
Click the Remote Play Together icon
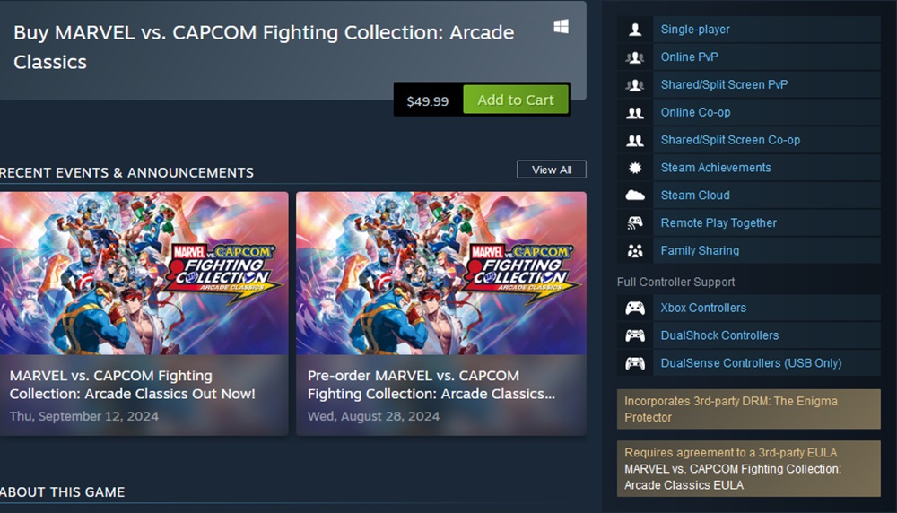pyautogui.click(x=635, y=223)
